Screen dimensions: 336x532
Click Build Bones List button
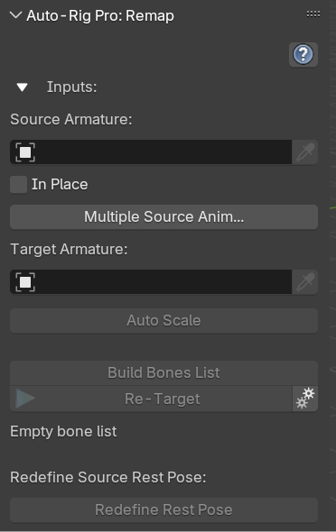(x=164, y=373)
